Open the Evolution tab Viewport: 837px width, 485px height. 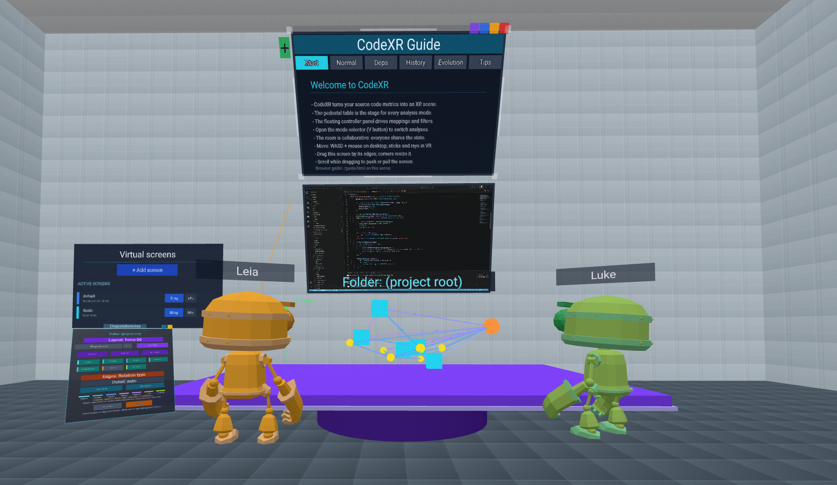coord(451,63)
